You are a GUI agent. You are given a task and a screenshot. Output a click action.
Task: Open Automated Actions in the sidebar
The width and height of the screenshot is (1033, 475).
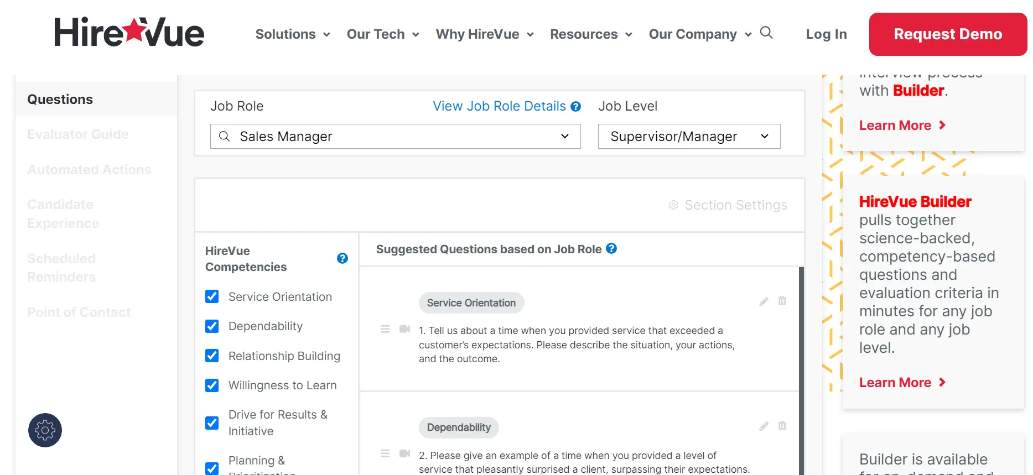coord(89,170)
